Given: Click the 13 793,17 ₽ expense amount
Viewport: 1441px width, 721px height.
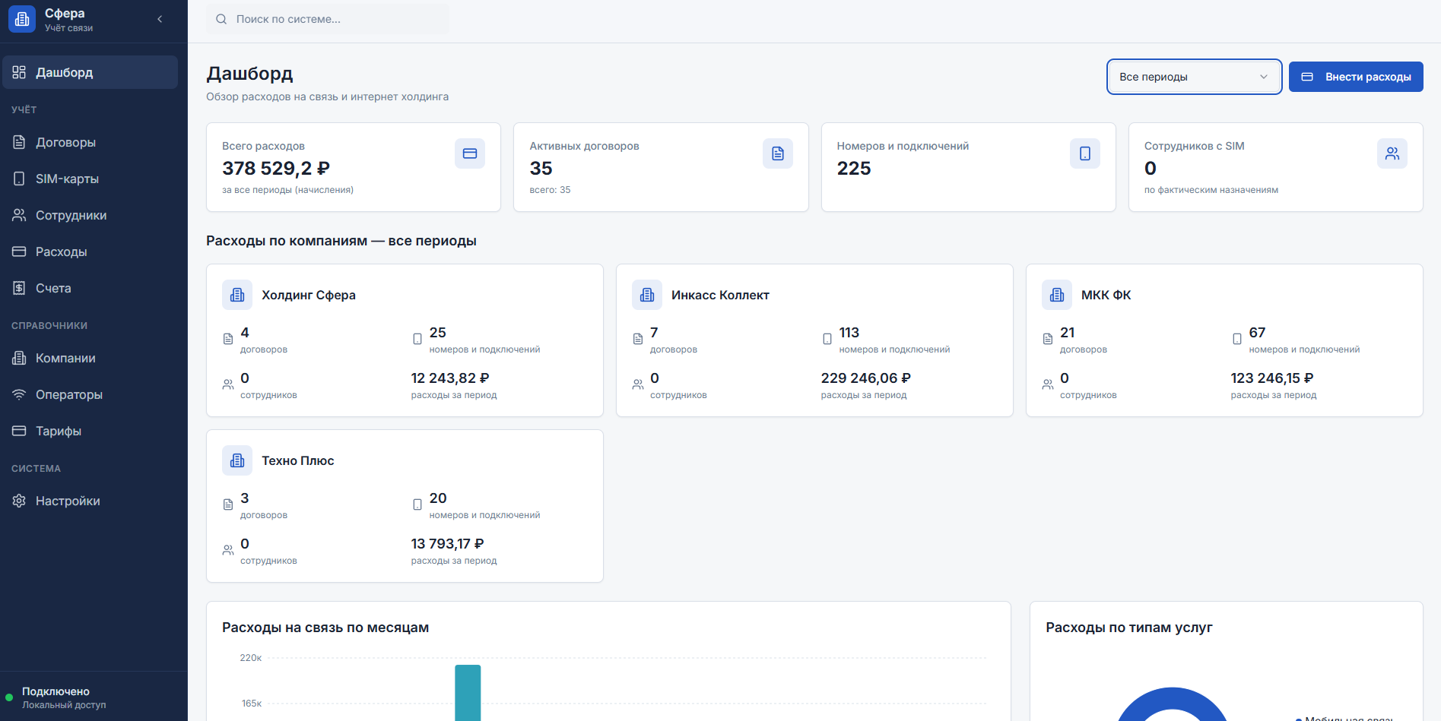Looking at the screenshot, I should click(448, 543).
